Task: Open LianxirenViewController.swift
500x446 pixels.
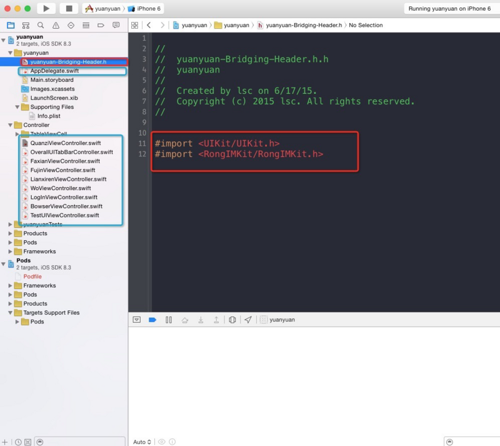Action: [x=64, y=179]
